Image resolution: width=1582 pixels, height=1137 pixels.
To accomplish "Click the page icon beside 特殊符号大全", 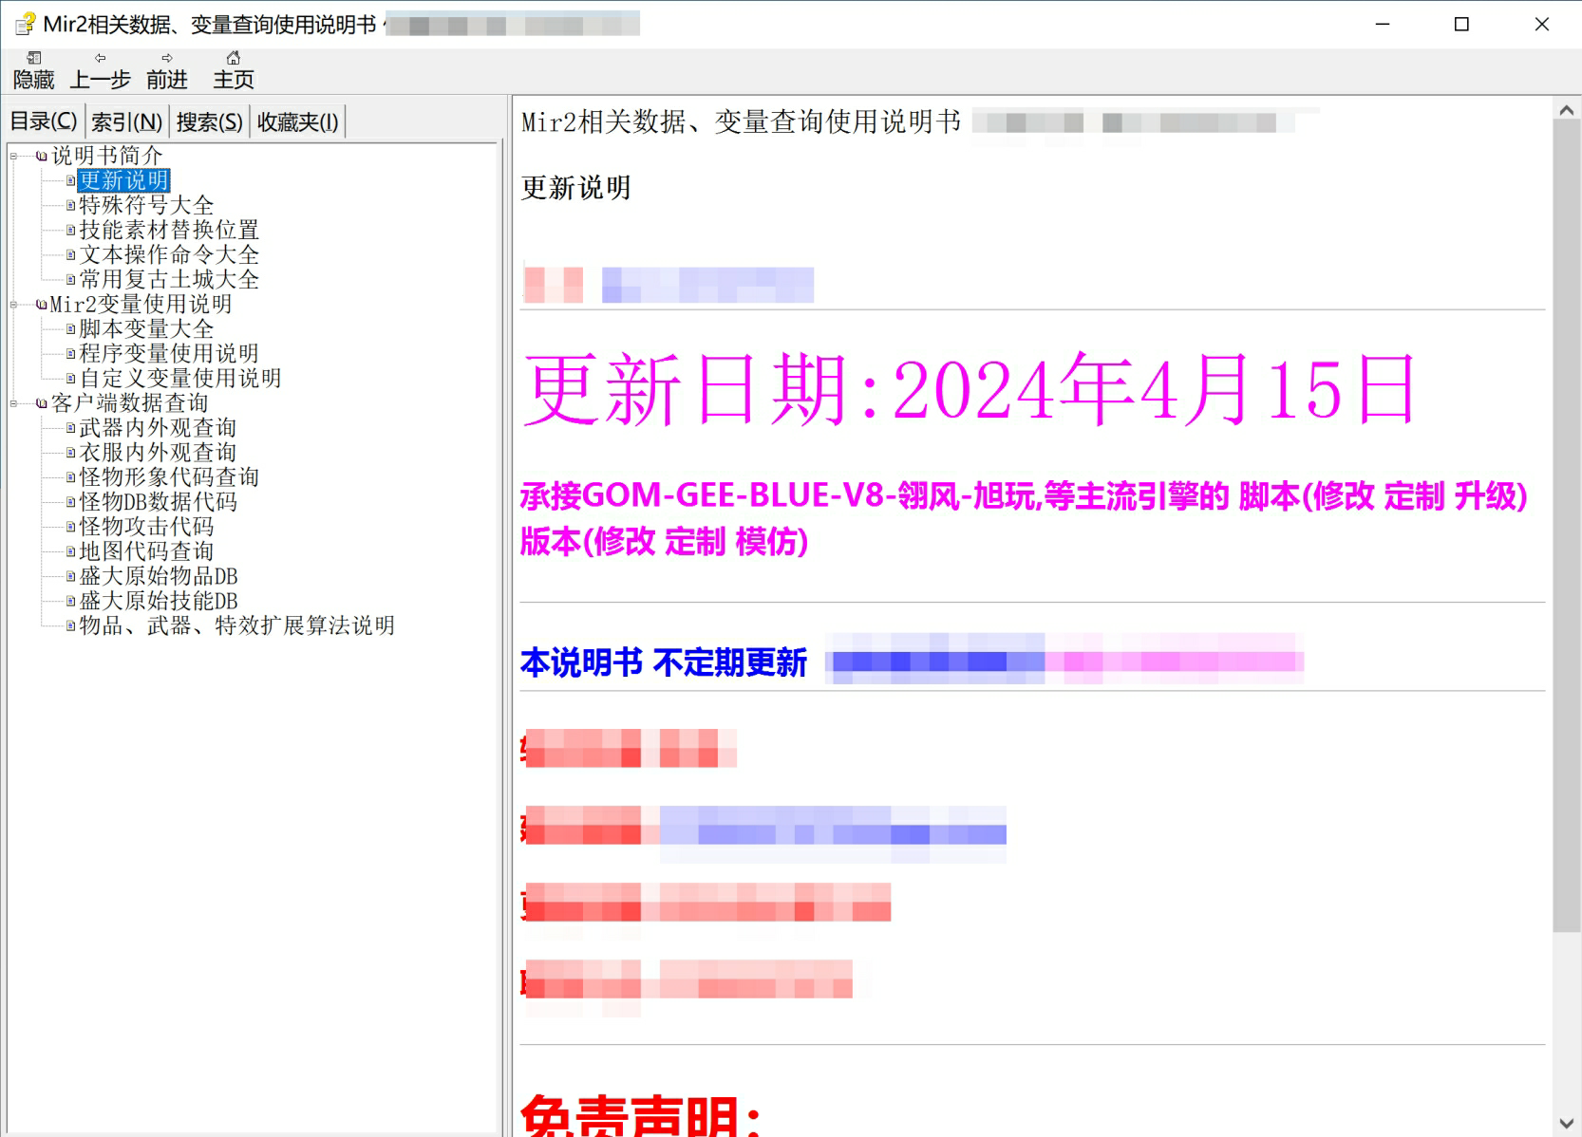I will point(70,205).
